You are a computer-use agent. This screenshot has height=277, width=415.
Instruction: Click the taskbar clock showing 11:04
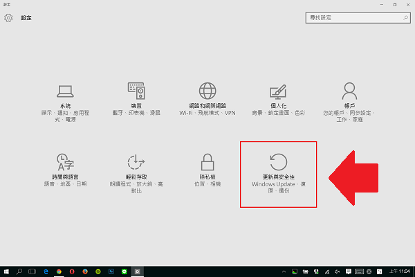[405, 271]
